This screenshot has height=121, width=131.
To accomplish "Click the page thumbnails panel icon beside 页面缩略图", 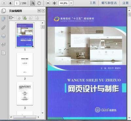I will click(4, 11).
